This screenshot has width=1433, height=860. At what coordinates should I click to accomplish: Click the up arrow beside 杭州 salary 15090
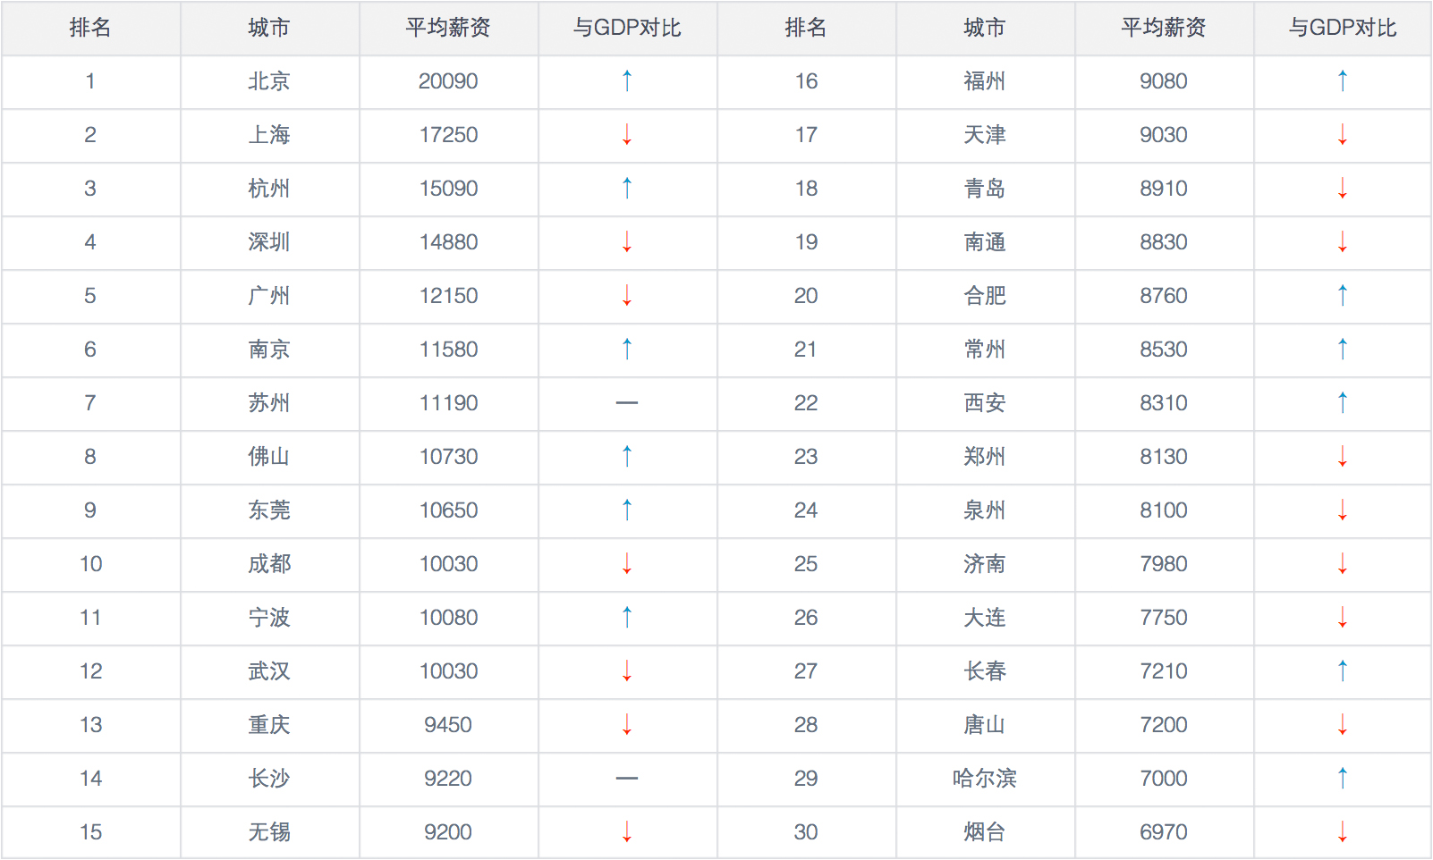[x=627, y=189]
